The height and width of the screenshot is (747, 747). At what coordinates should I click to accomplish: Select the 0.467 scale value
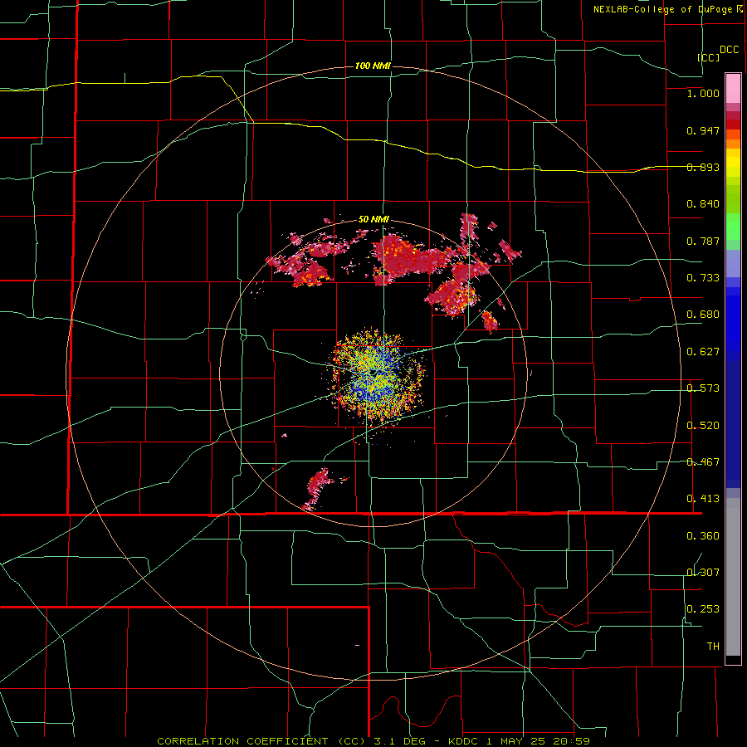click(703, 462)
